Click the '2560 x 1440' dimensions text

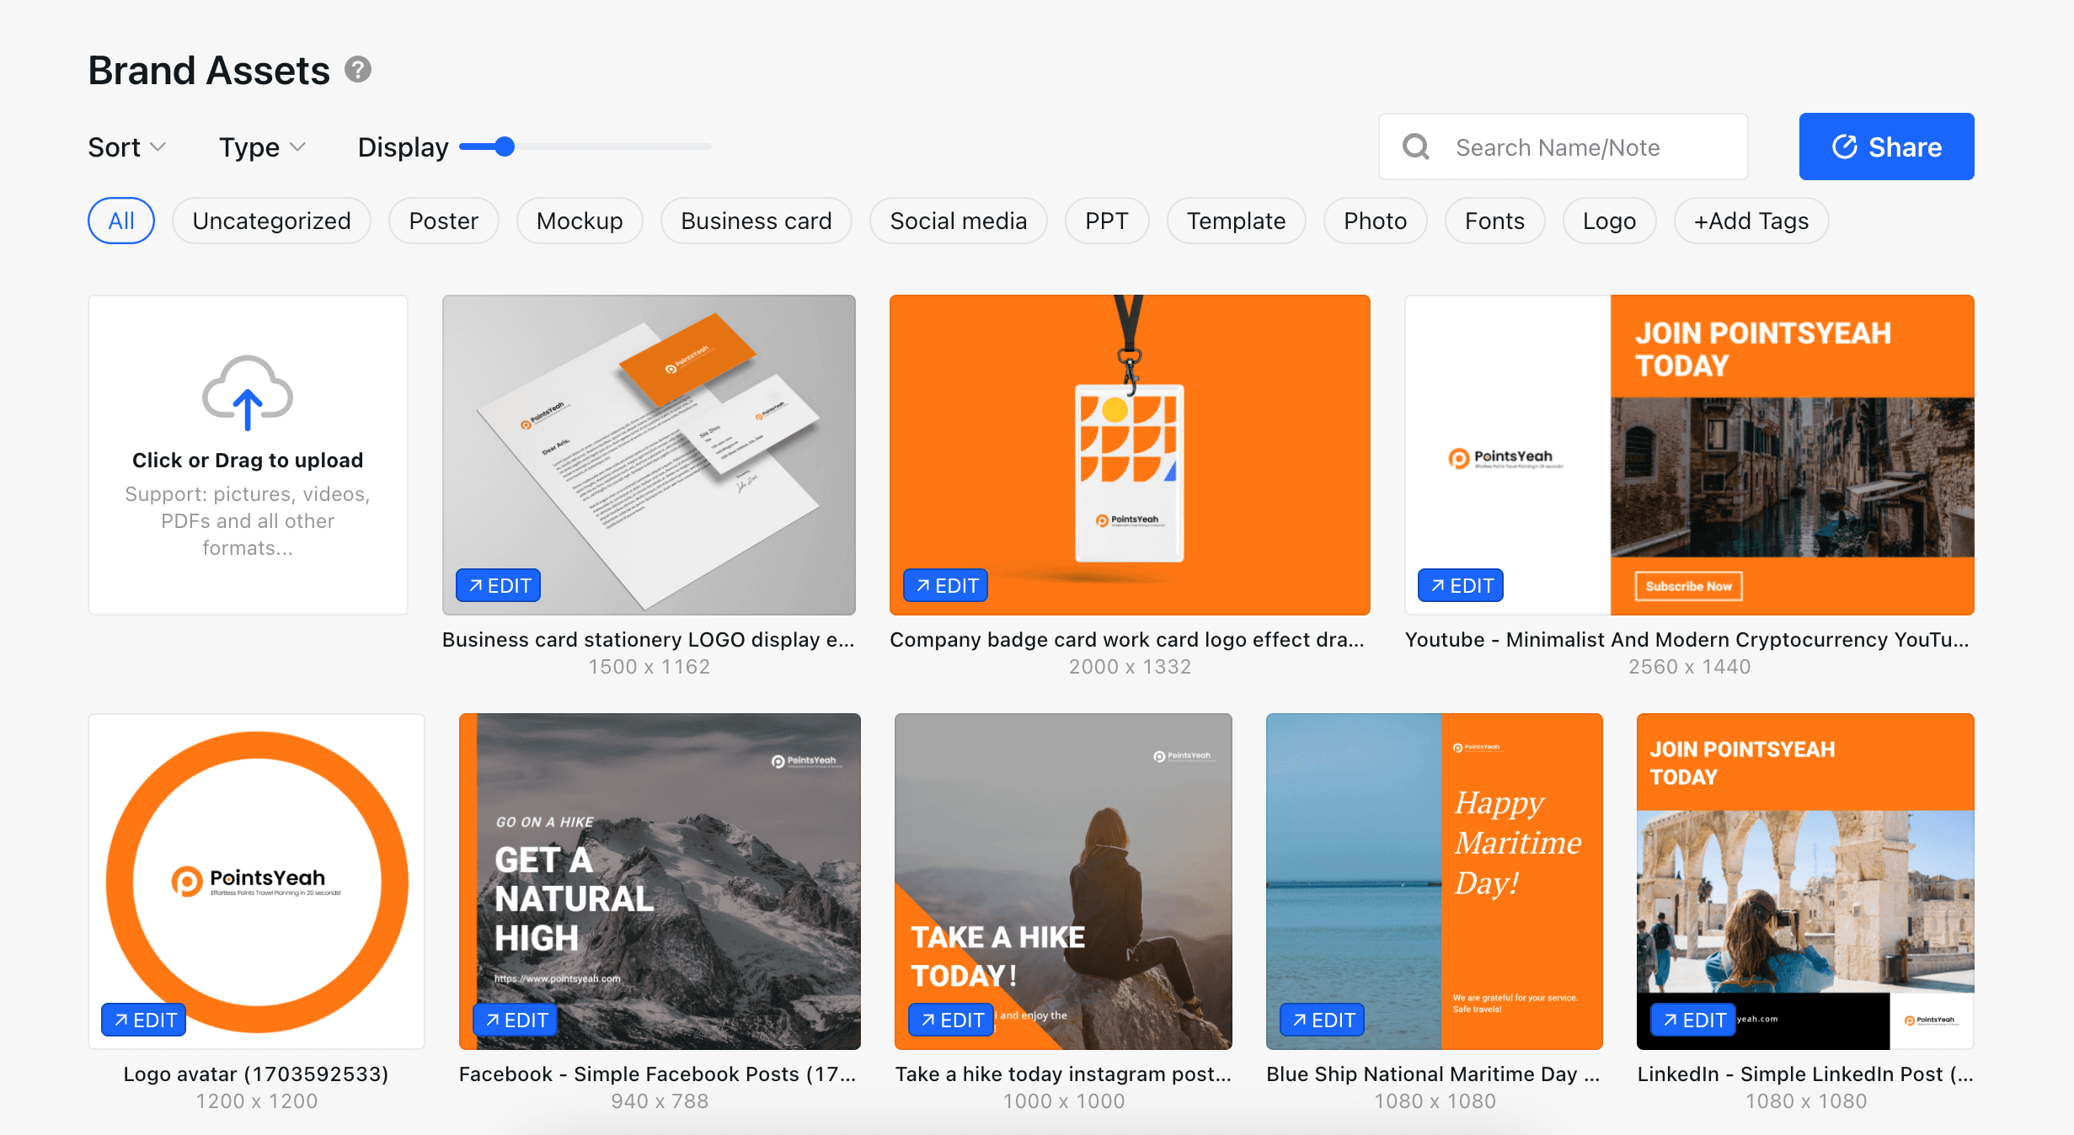pyautogui.click(x=1689, y=667)
